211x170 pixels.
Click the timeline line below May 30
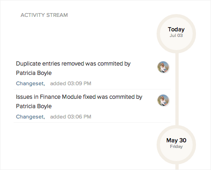177,167
